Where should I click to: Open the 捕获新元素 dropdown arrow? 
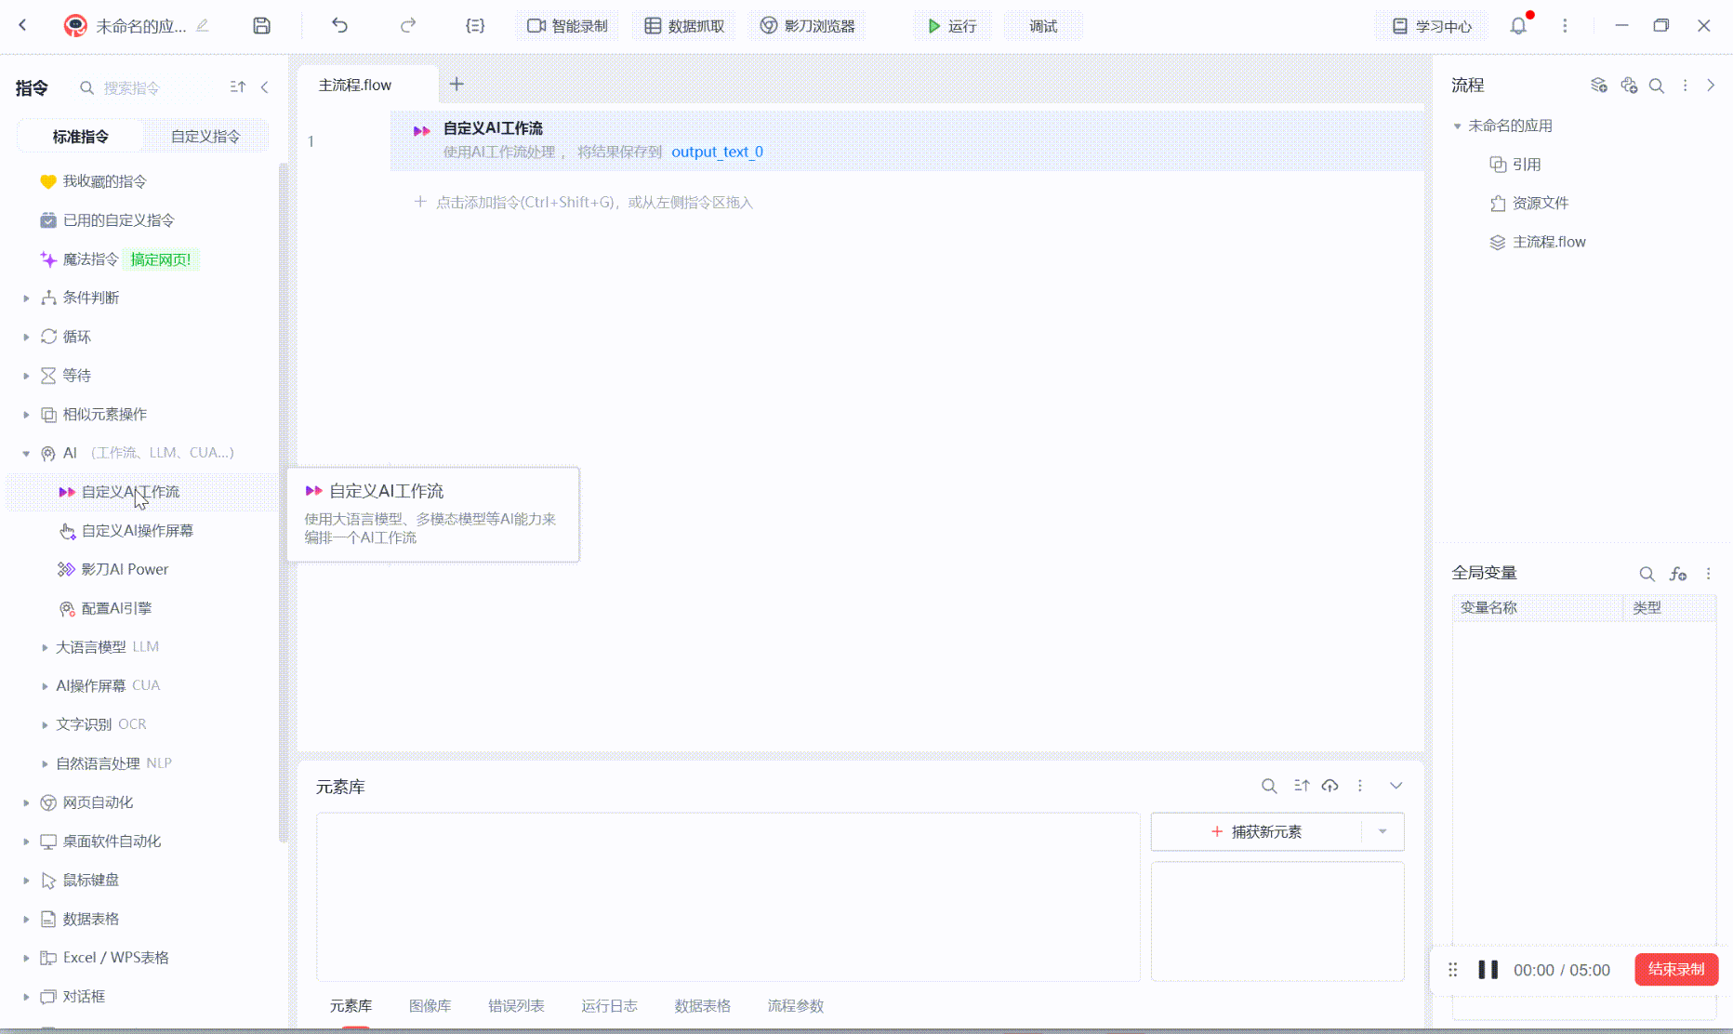click(1382, 831)
